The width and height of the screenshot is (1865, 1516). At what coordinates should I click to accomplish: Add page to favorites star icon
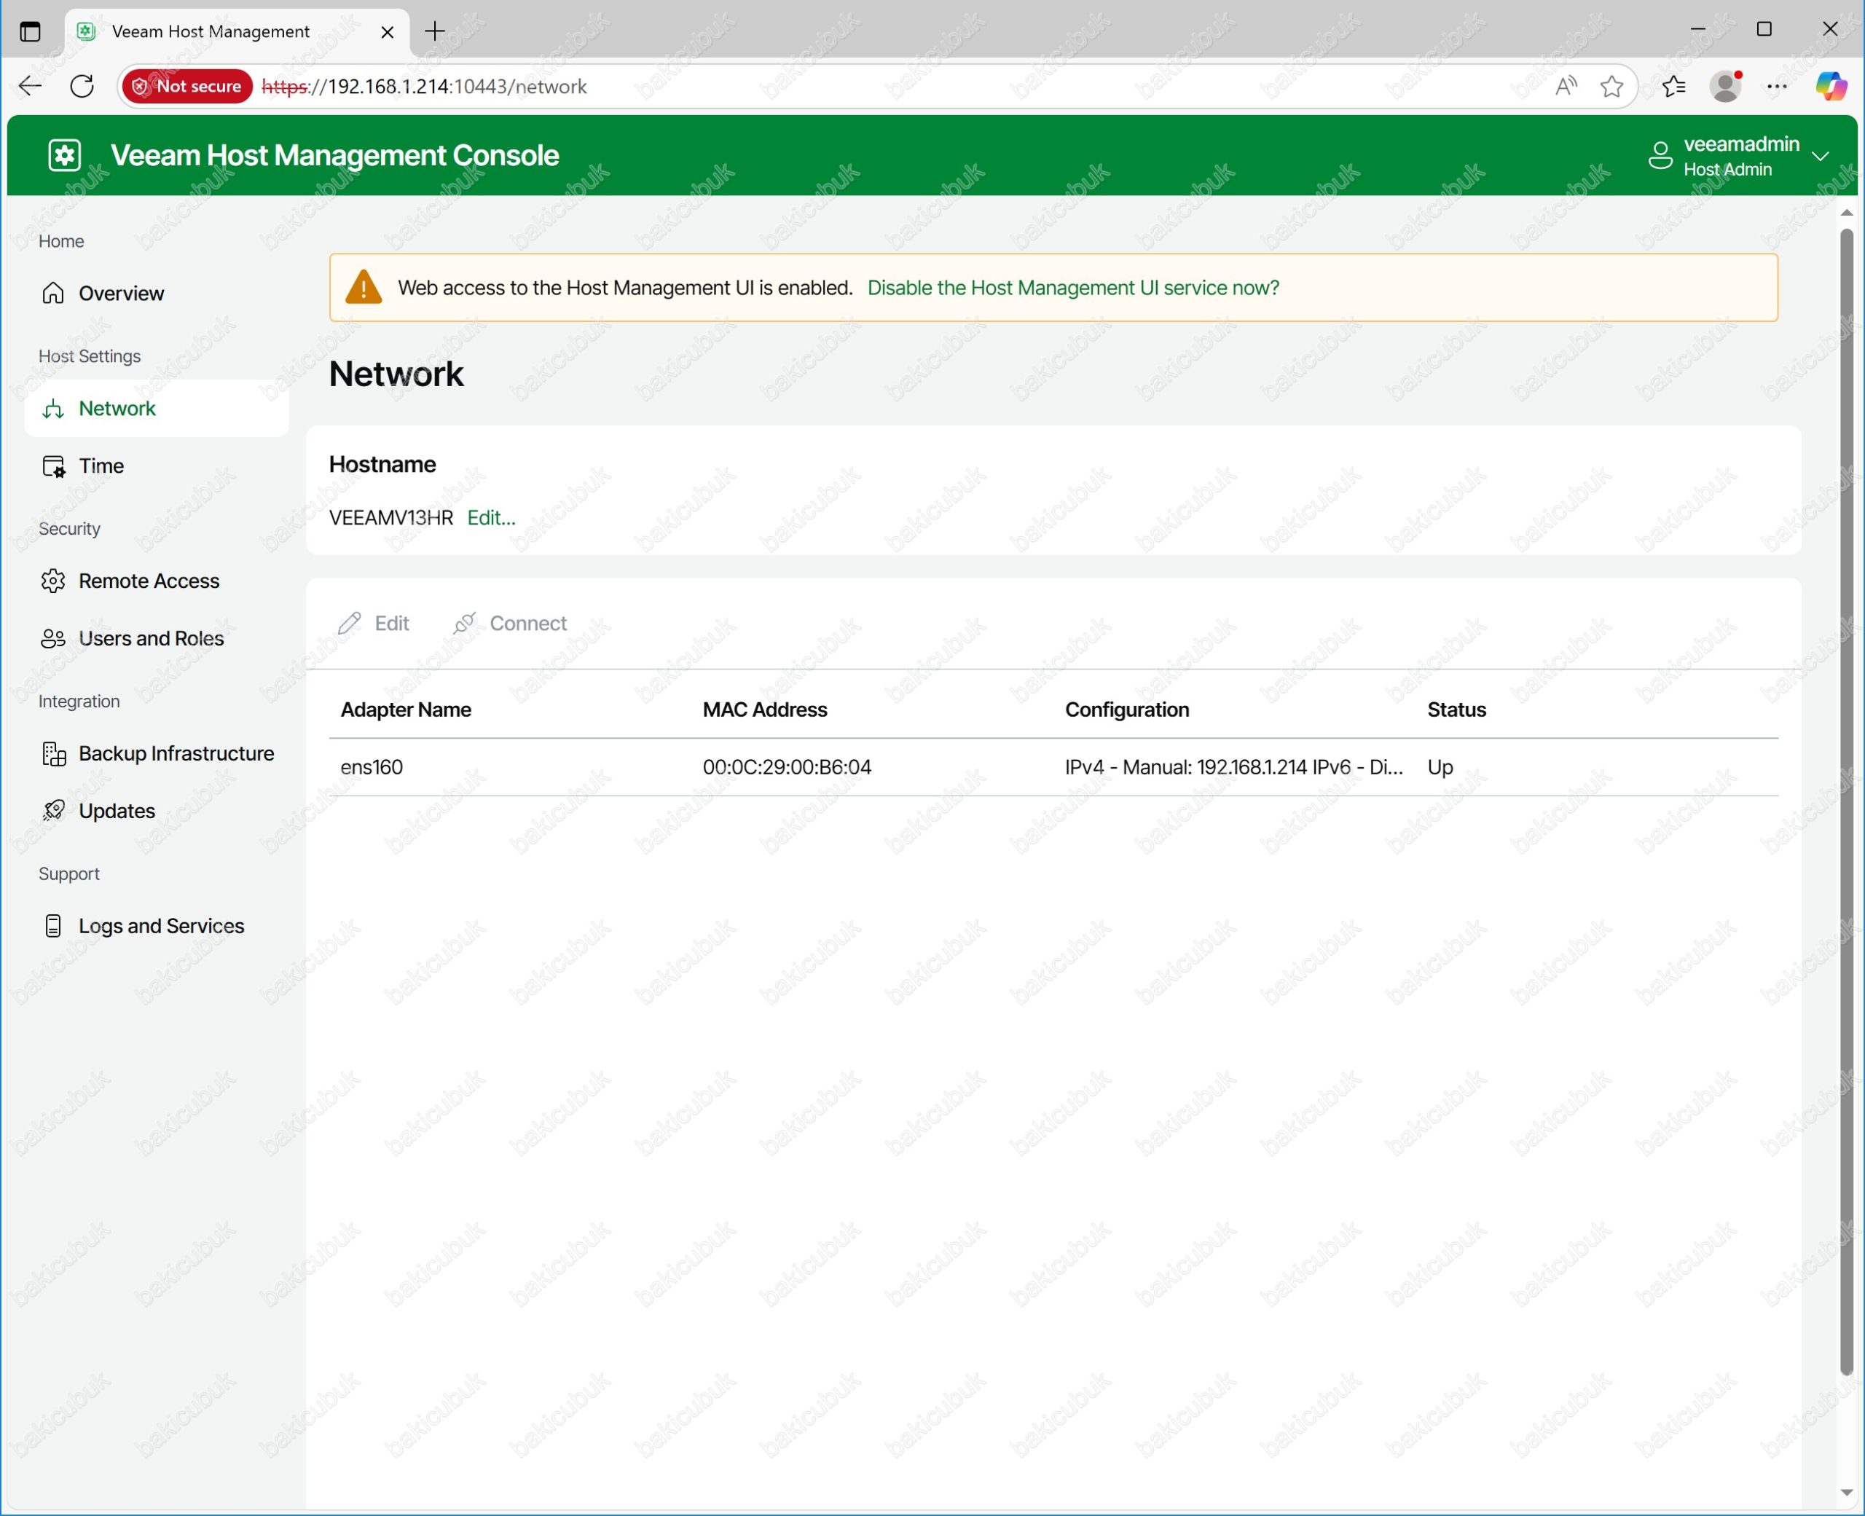click(1611, 85)
